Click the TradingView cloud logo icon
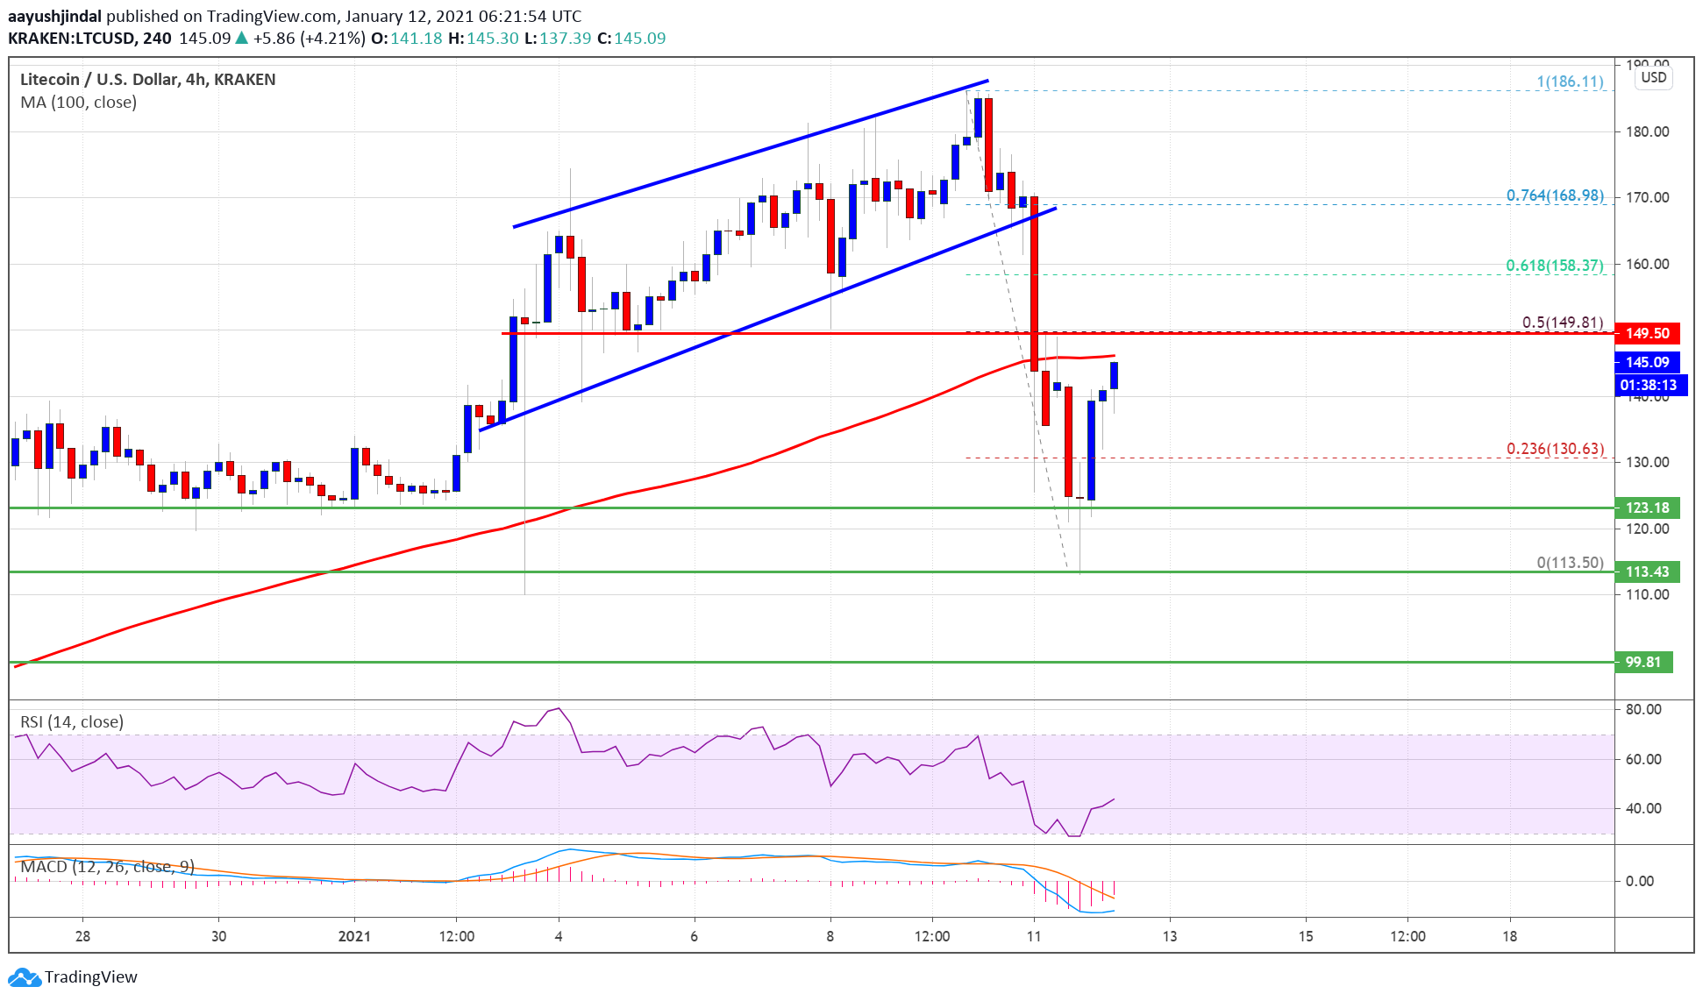Image resolution: width=1703 pixels, height=1001 pixels. 24,976
